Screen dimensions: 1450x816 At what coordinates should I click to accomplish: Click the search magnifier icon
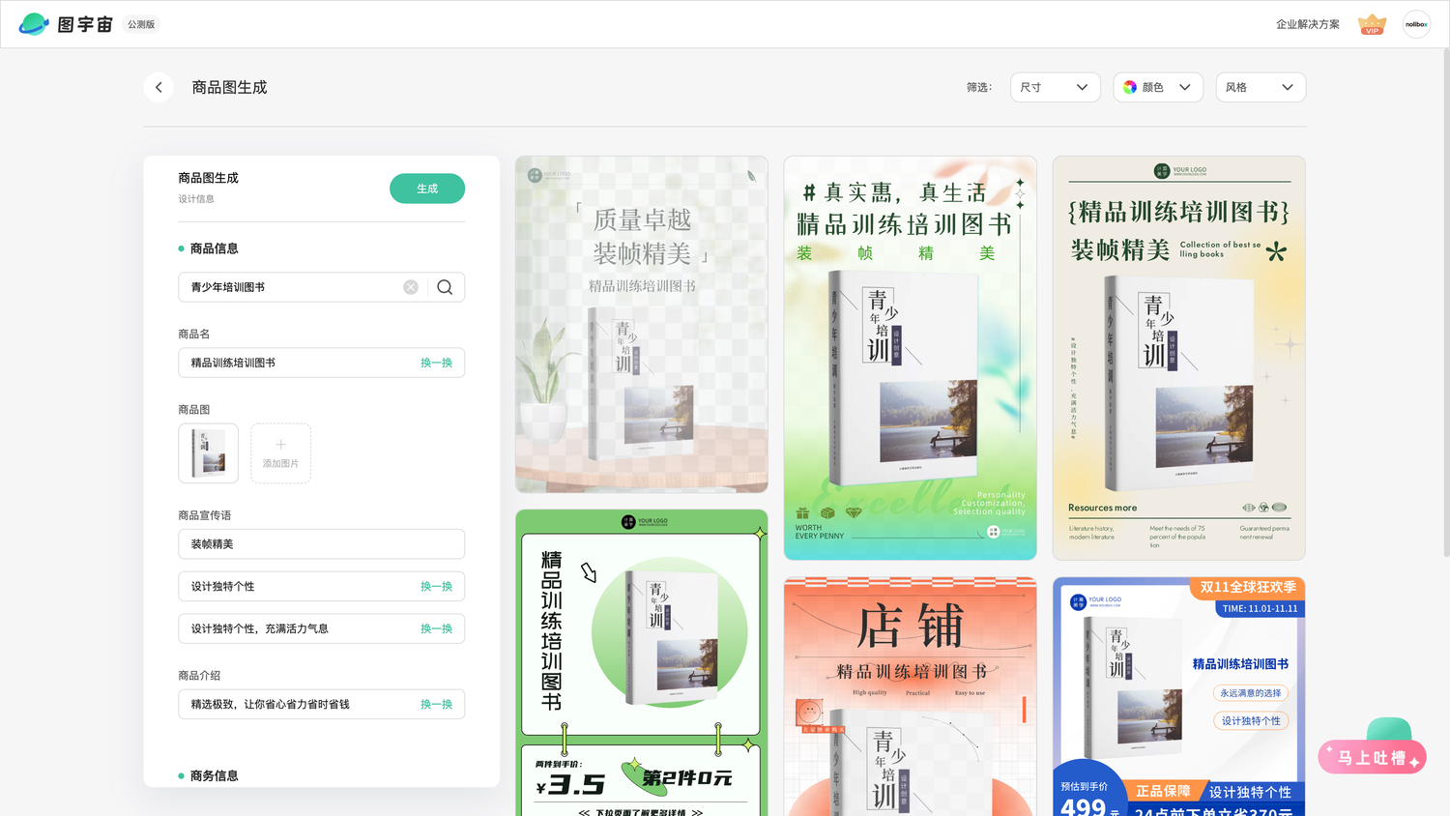[x=445, y=287]
